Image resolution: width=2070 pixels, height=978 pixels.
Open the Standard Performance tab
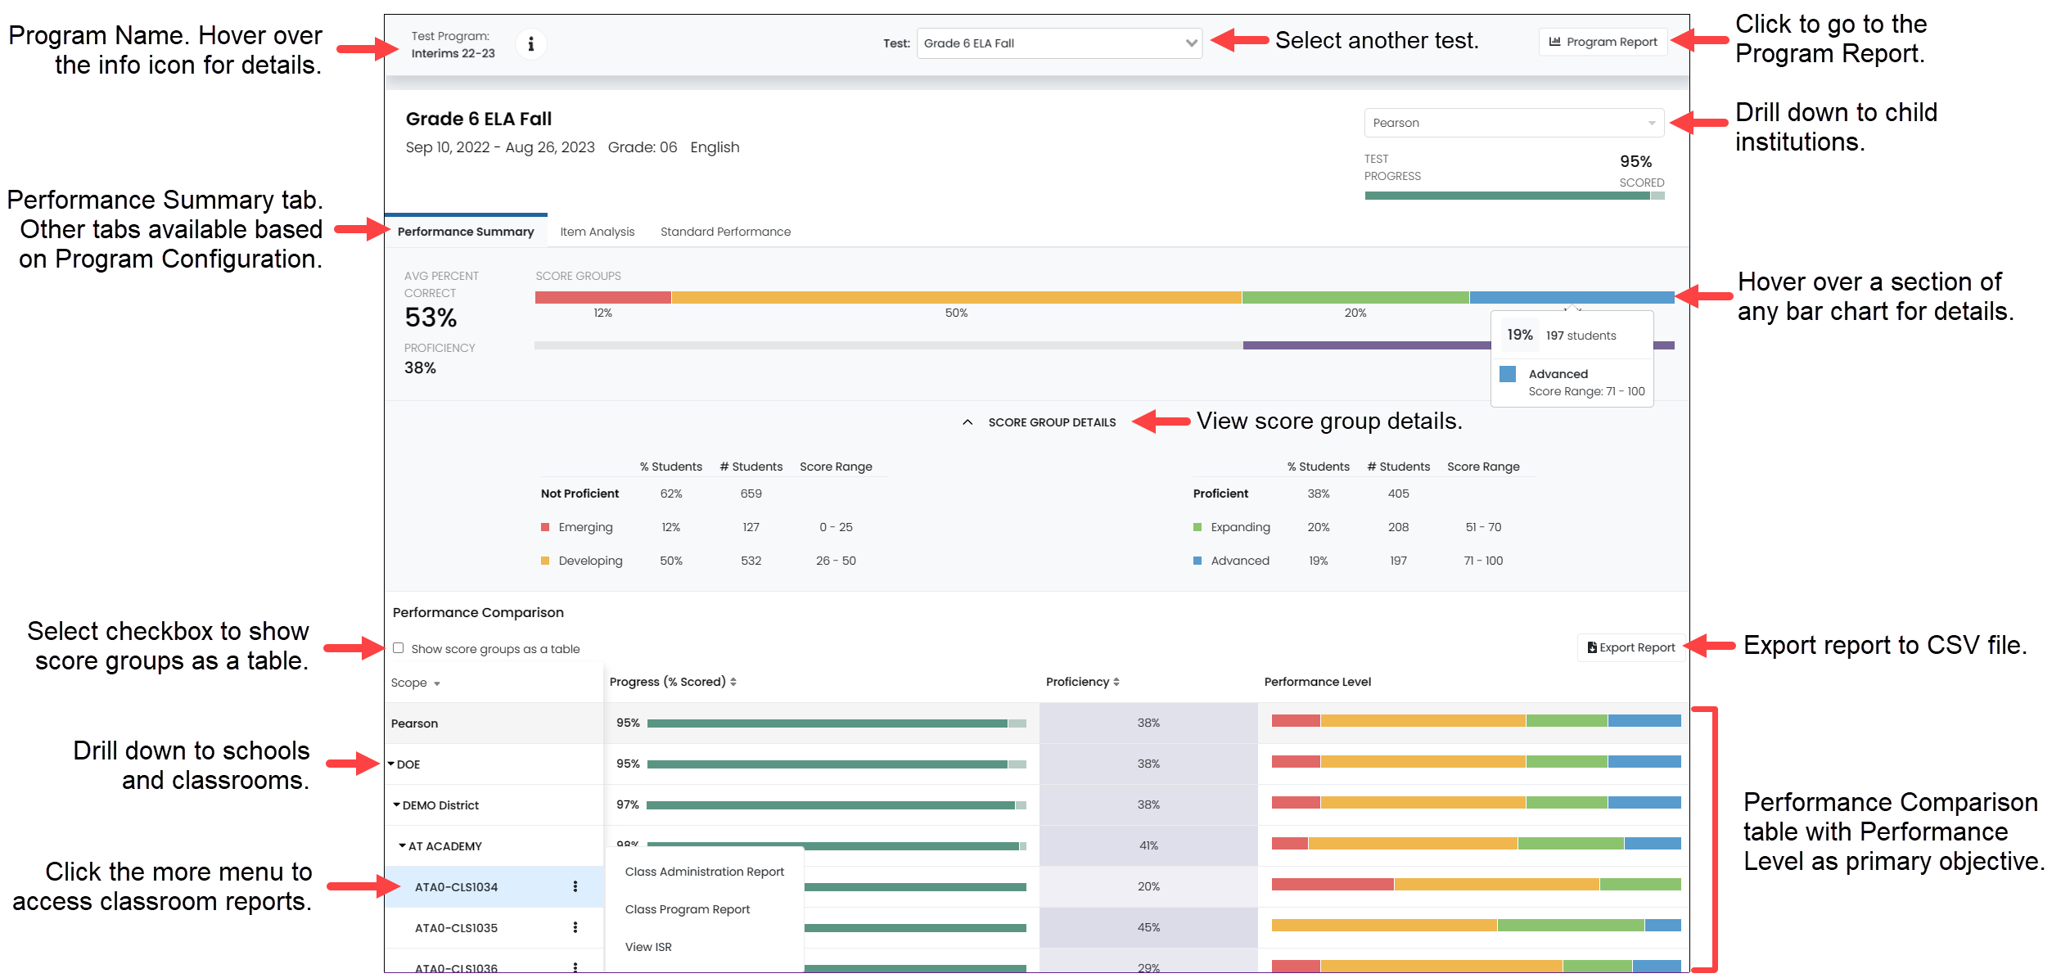(x=725, y=232)
